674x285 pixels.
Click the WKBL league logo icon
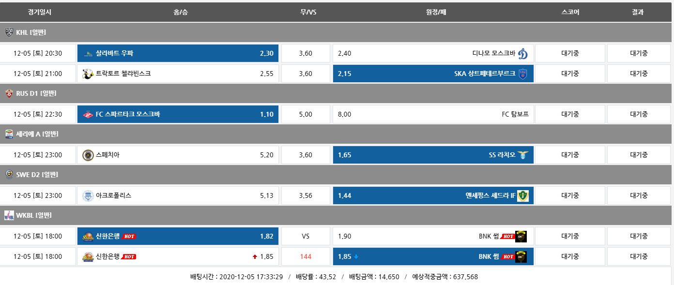pos(9,215)
